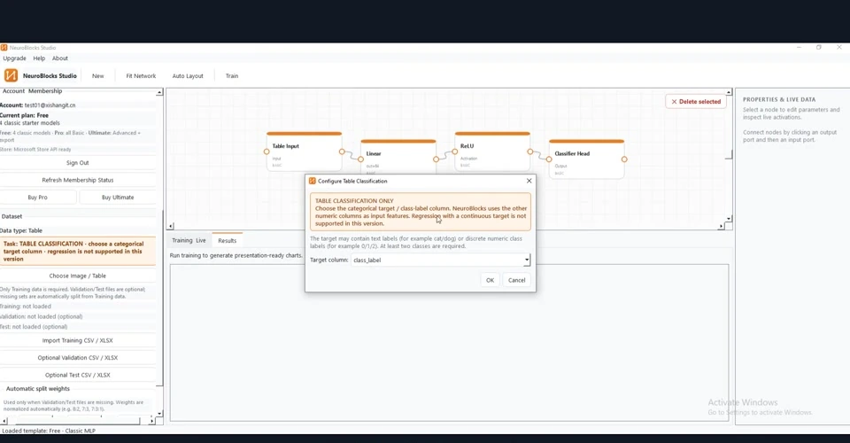
Task: Click 'Training: not loaded' status text
Action: point(26,307)
